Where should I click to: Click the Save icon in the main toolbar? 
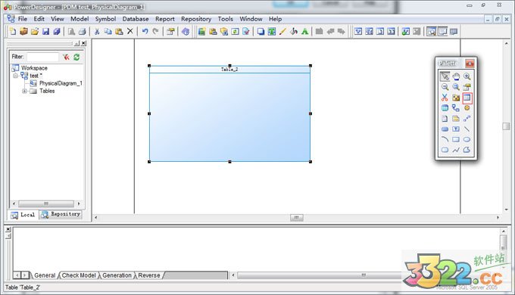coord(45,32)
